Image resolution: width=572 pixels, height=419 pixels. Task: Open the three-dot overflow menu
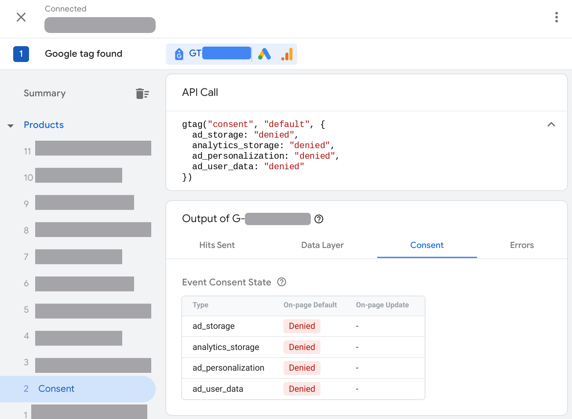[556, 17]
